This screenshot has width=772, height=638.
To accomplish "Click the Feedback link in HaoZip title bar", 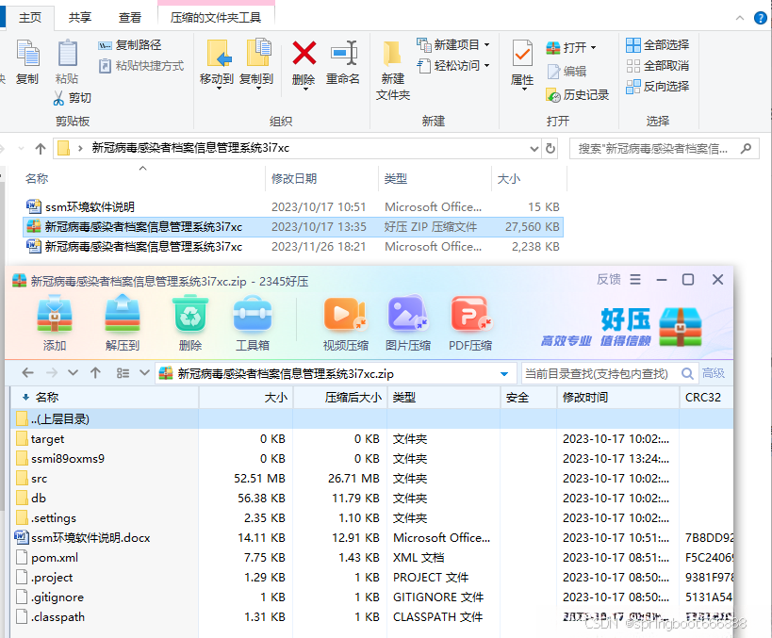I will pos(609,280).
